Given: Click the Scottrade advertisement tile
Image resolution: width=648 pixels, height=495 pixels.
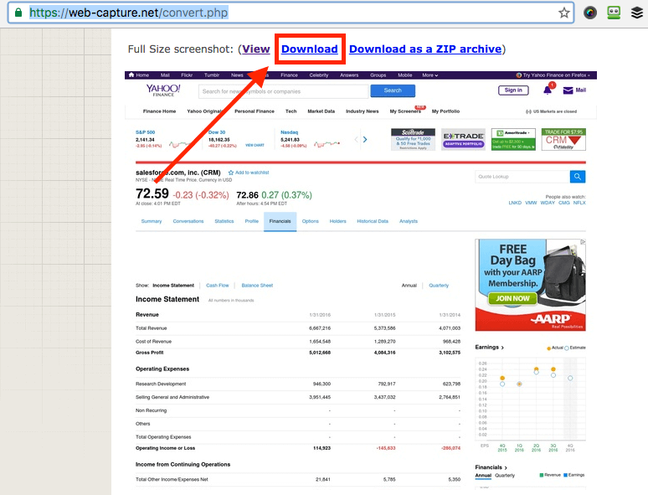Looking at the screenshot, I should 413,139.
